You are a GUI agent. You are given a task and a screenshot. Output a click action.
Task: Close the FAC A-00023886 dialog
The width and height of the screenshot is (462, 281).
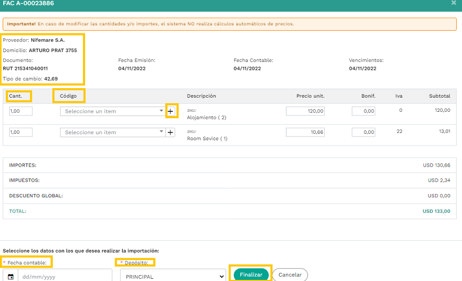454,3
